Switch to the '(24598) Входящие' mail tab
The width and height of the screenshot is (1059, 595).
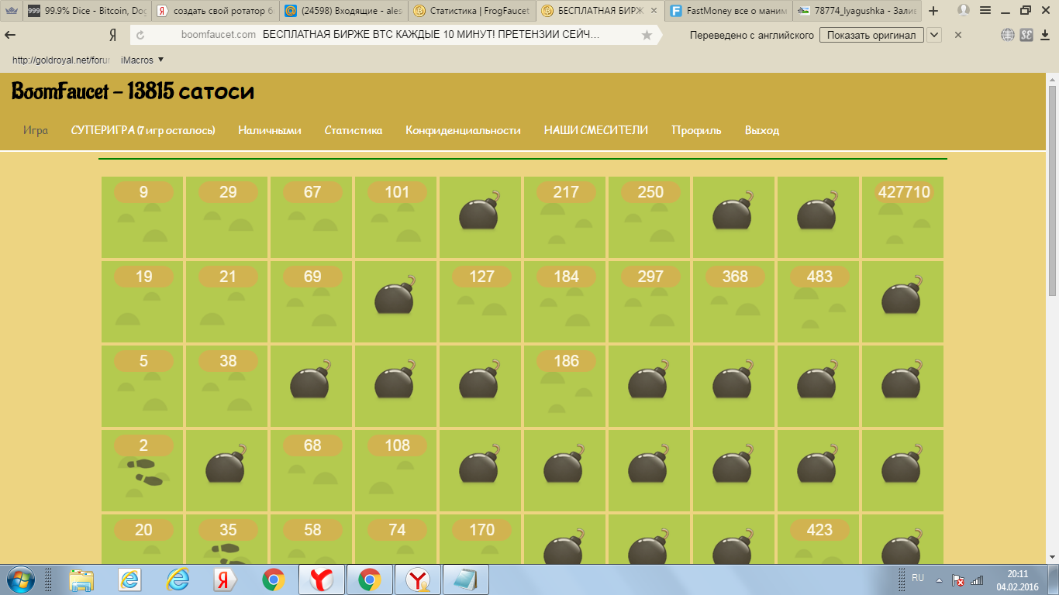(342, 11)
